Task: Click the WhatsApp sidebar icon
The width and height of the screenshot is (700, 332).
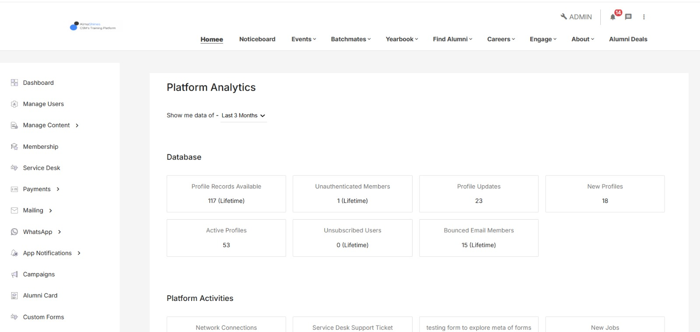Action: coord(14,232)
